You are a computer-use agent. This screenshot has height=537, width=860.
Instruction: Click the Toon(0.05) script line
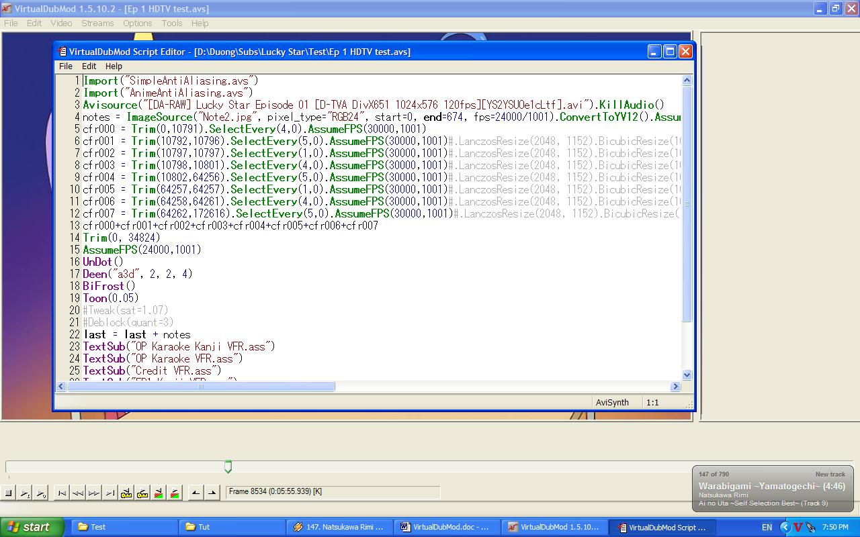[111, 298]
